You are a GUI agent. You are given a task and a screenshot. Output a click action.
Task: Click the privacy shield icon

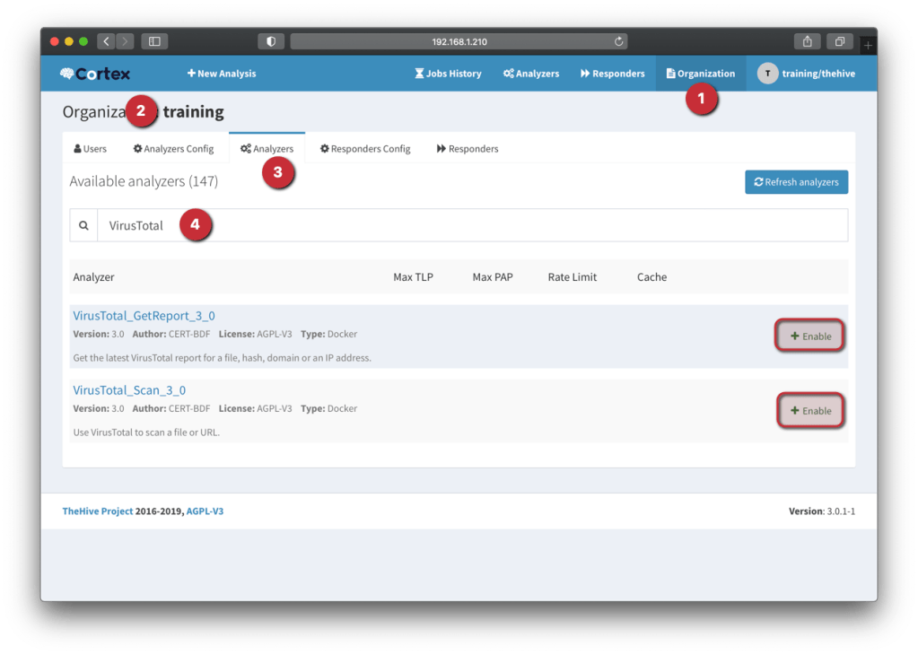click(x=270, y=41)
